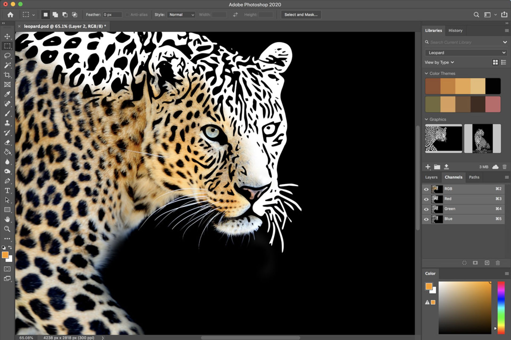Click the Home icon in options bar
Viewport: 511px width, 340px height.
(x=10, y=15)
